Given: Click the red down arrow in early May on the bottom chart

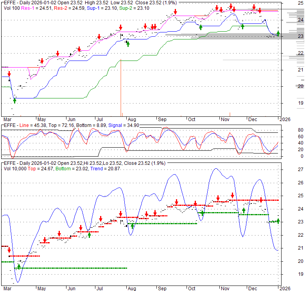Looking at the screenshot, I should (x=45, y=239).
